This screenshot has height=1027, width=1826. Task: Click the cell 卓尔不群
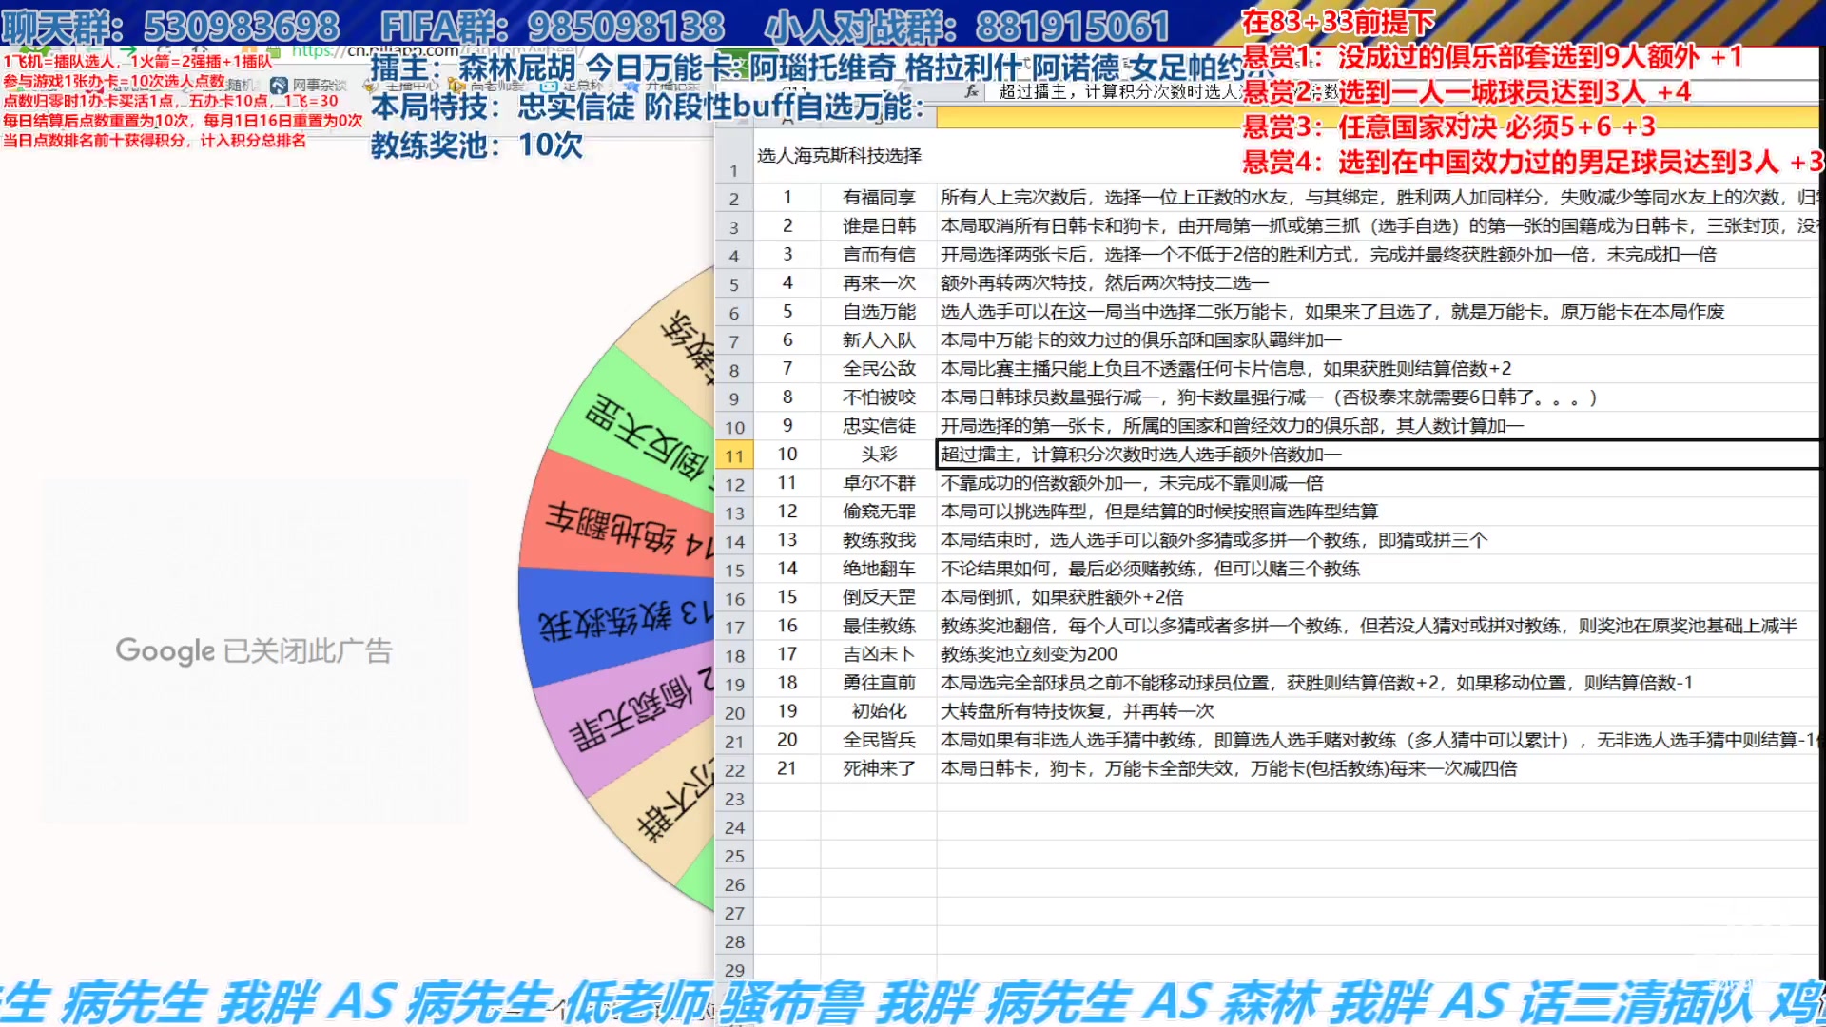click(x=879, y=483)
